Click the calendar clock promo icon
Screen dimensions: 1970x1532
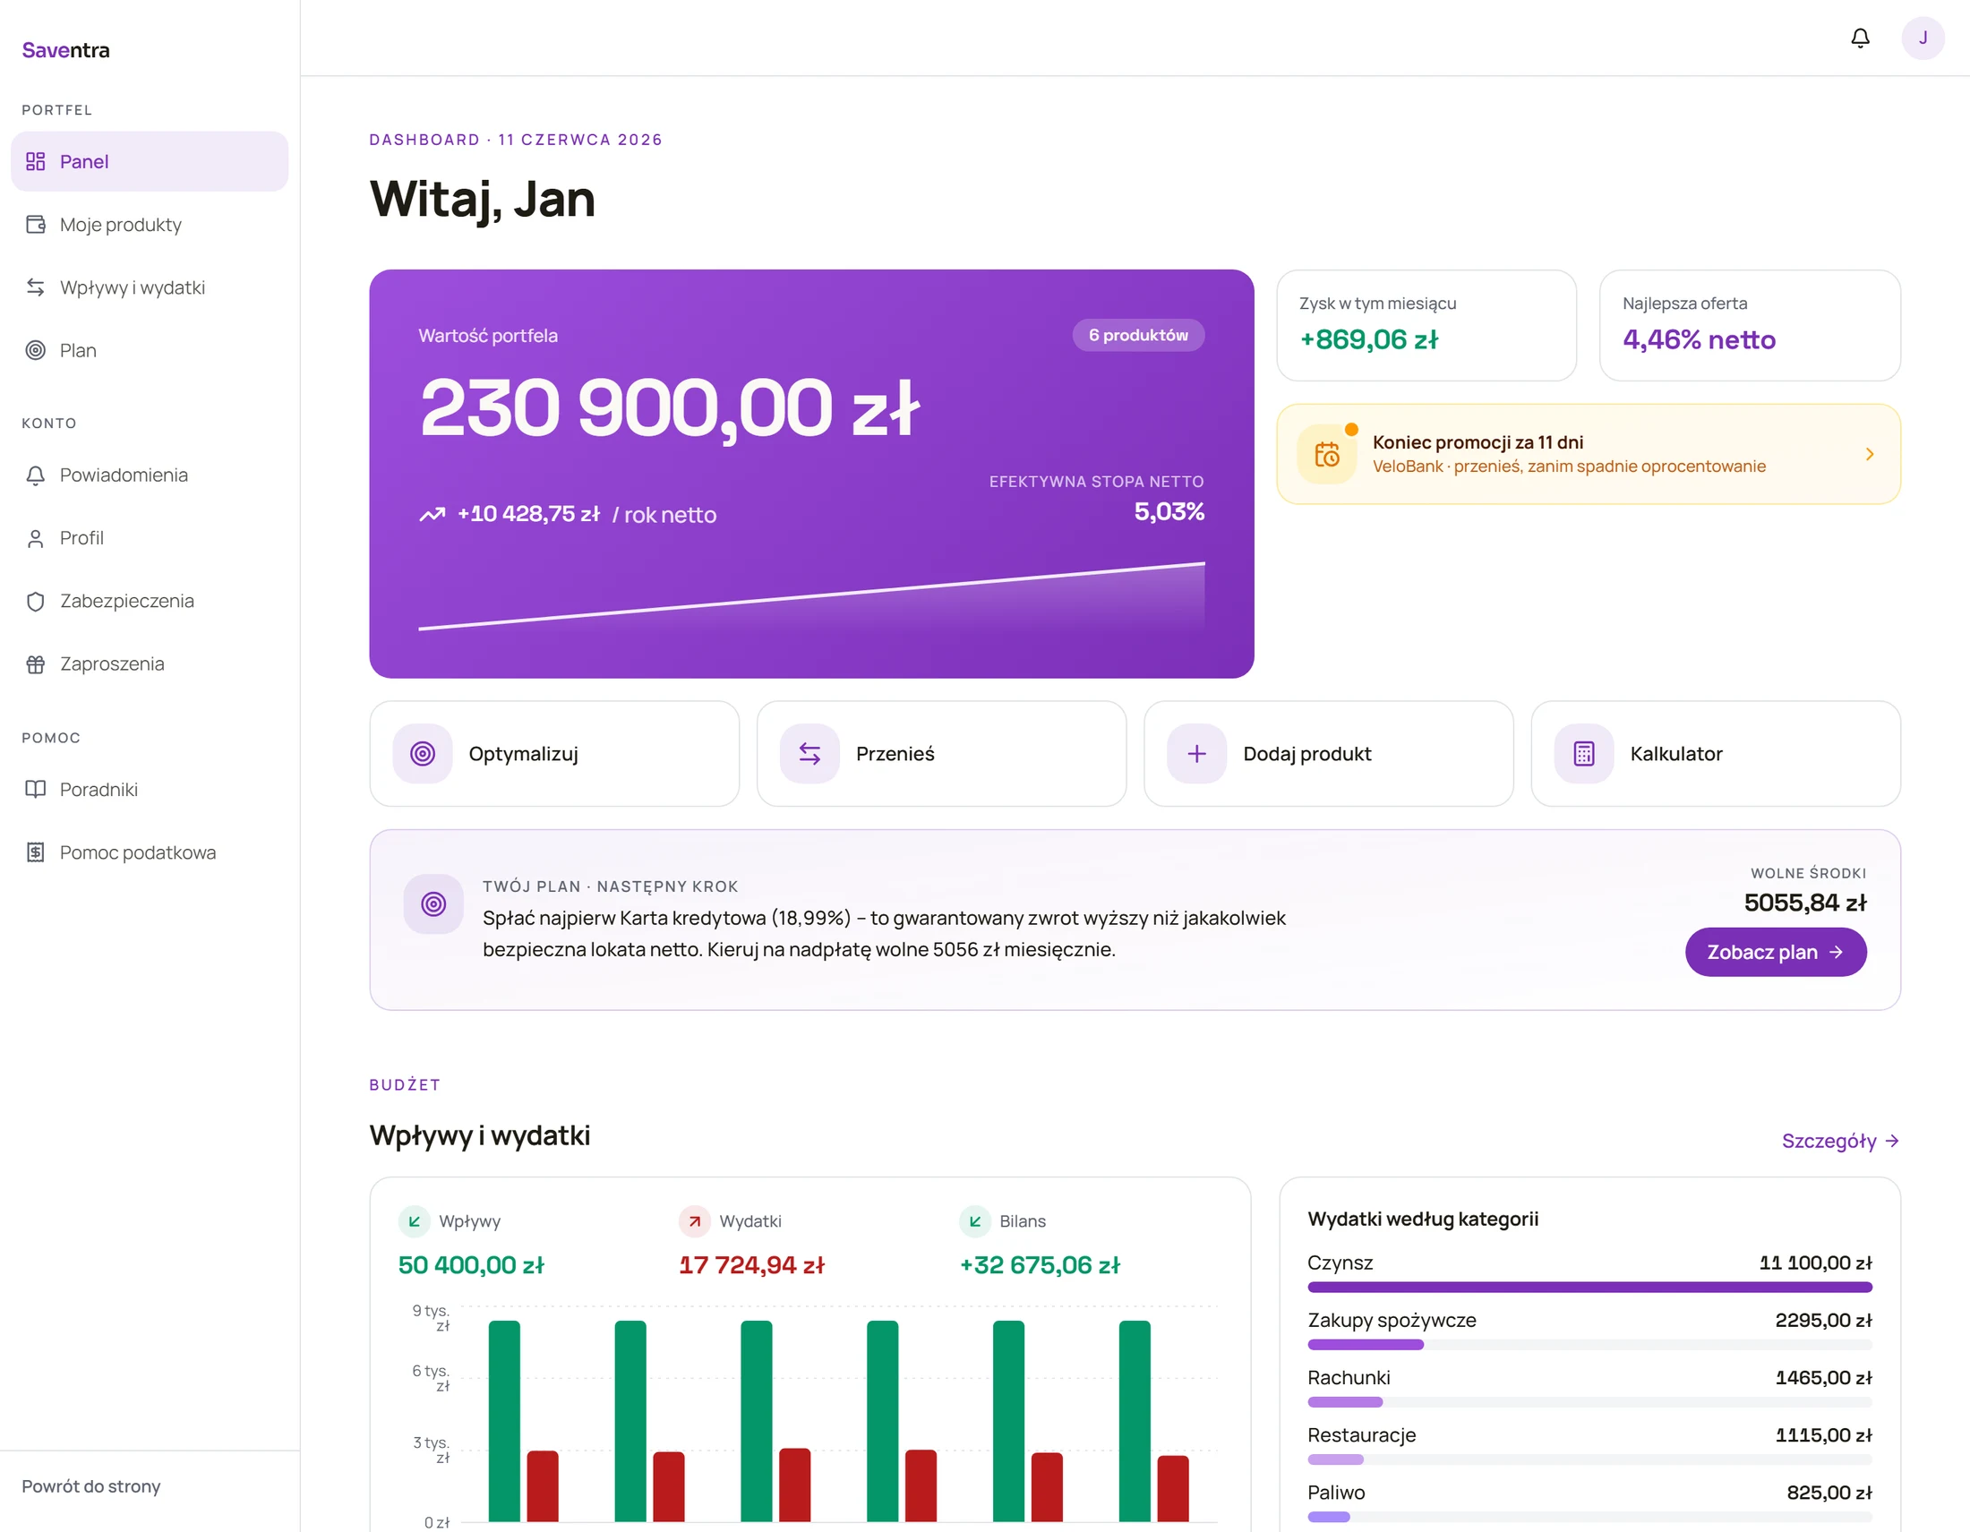(x=1326, y=455)
